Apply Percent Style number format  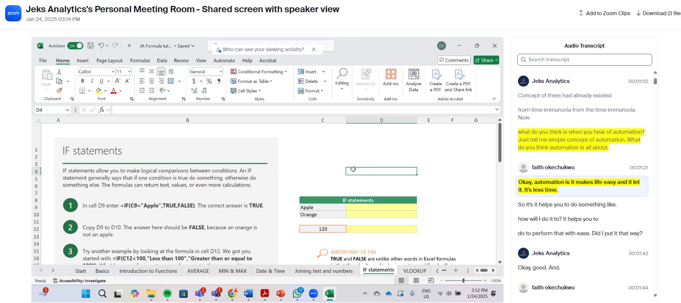(x=209, y=81)
